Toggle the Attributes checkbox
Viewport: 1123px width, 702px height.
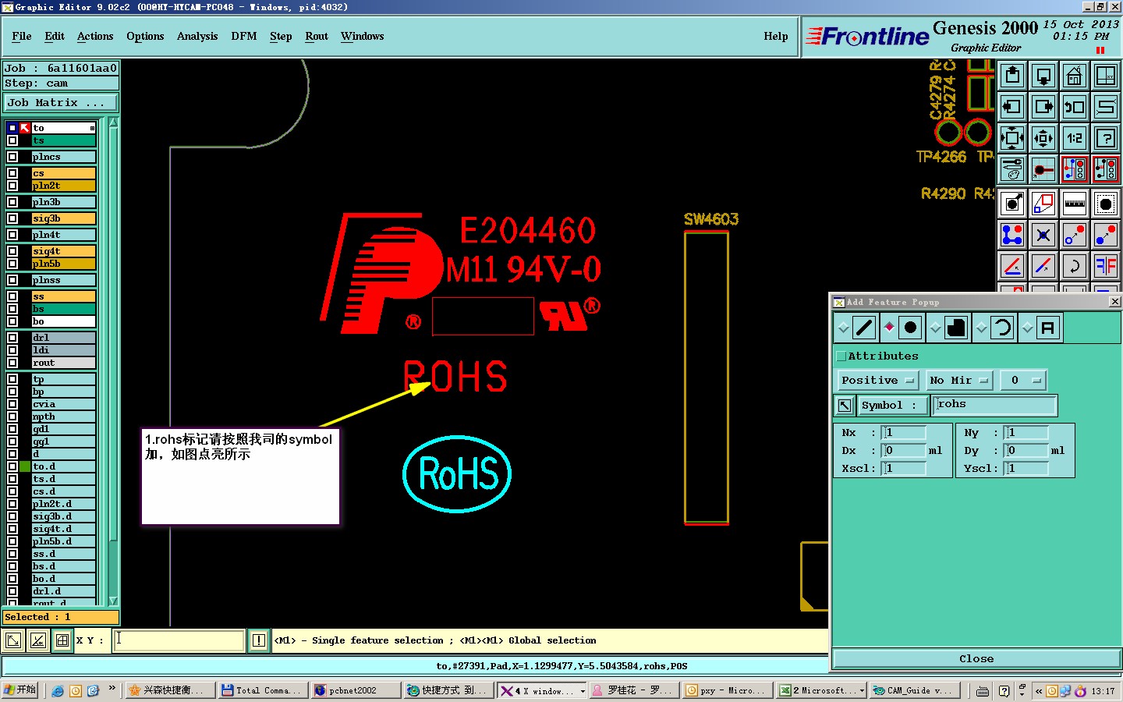[841, 356]
